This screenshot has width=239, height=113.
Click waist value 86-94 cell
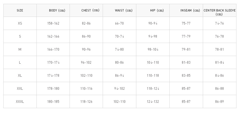tap(120, 76)
